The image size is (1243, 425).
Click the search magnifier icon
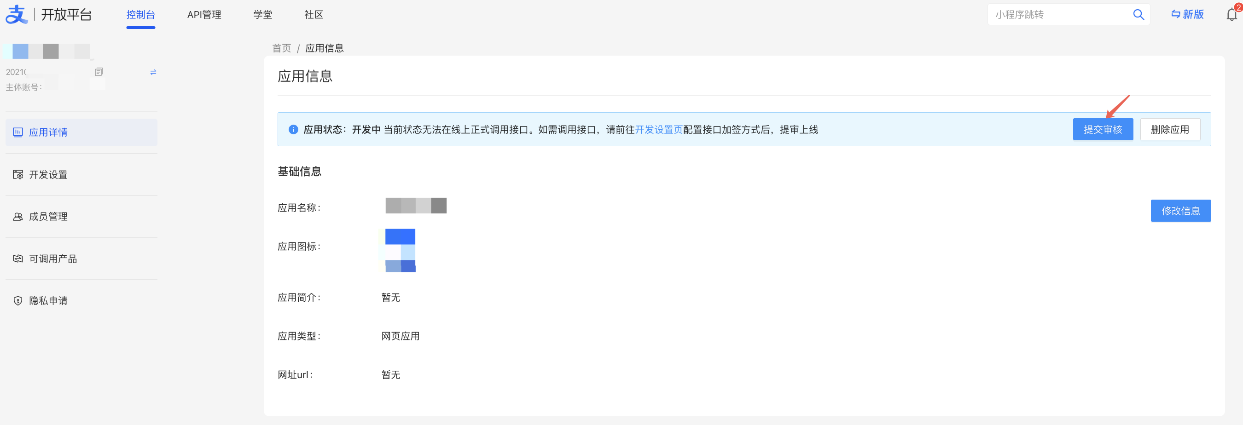[1138, 14]
